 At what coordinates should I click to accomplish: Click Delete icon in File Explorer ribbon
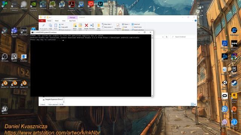[x=86, y=26]
